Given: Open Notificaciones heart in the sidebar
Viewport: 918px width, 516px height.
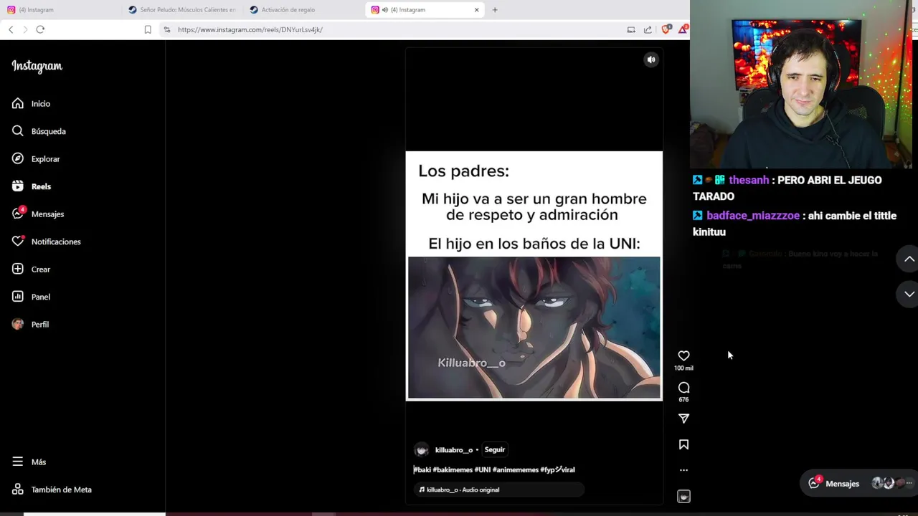Looking at the screenshot, I should click(x=46, y=242).
